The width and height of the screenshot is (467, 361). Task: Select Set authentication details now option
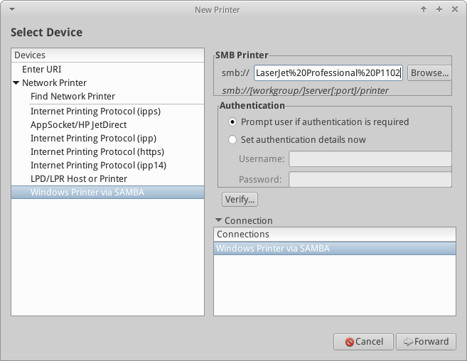pyautogui.click(x=232, y=140)
